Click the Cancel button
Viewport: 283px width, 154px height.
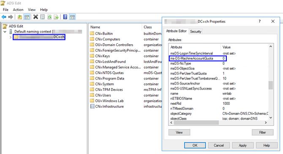click(x=219, y=146)
